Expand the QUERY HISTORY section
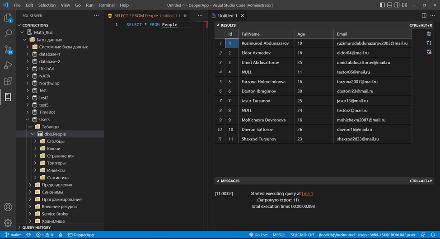This screenshot has height=239, width=440. [36, 228]
